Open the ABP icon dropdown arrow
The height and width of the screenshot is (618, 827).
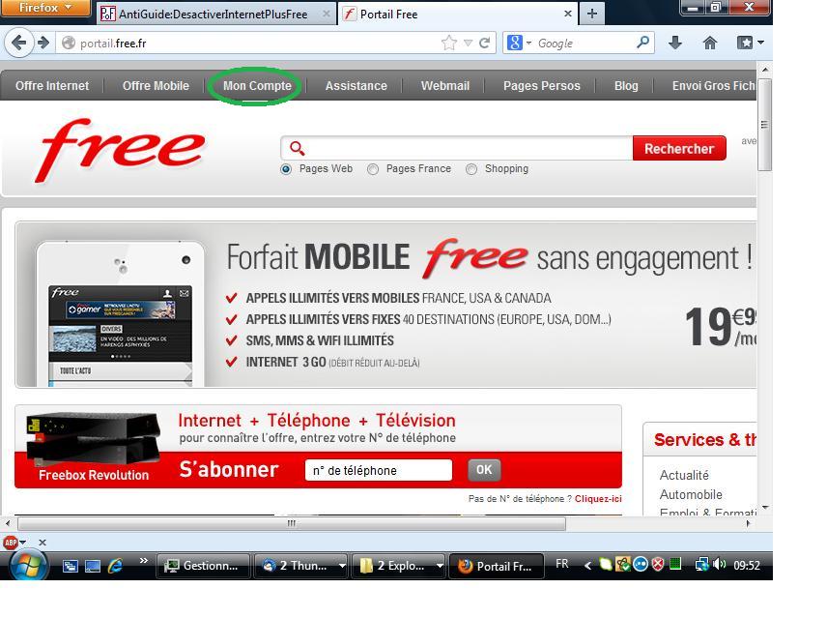(x=22, y=543)
